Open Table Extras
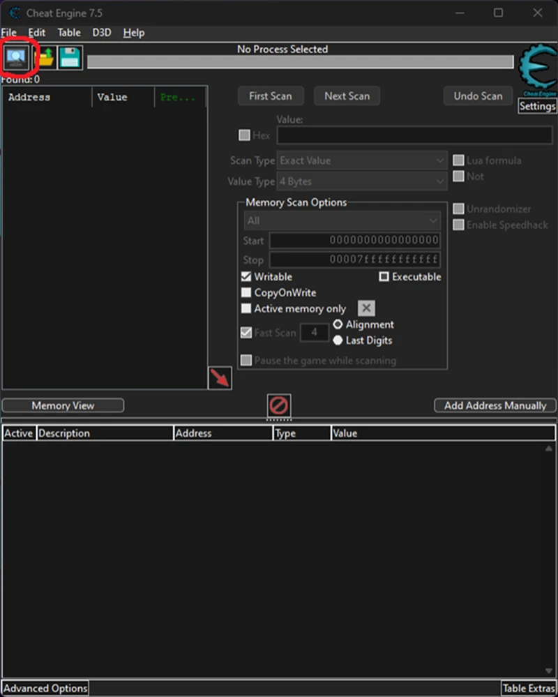This screenshot has height=697, width=558. [529, 688]
